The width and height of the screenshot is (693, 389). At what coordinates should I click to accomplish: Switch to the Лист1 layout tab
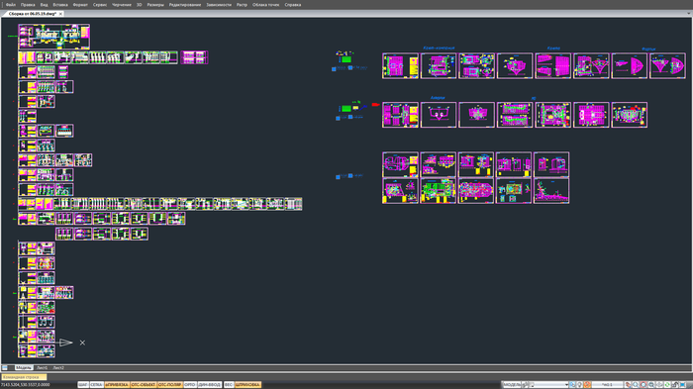42,368
